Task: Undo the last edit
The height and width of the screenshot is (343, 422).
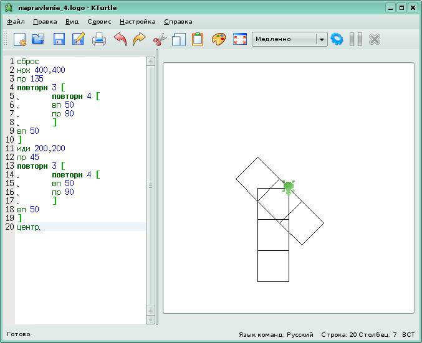Action: pyautogui.click(x=120, y=39)
